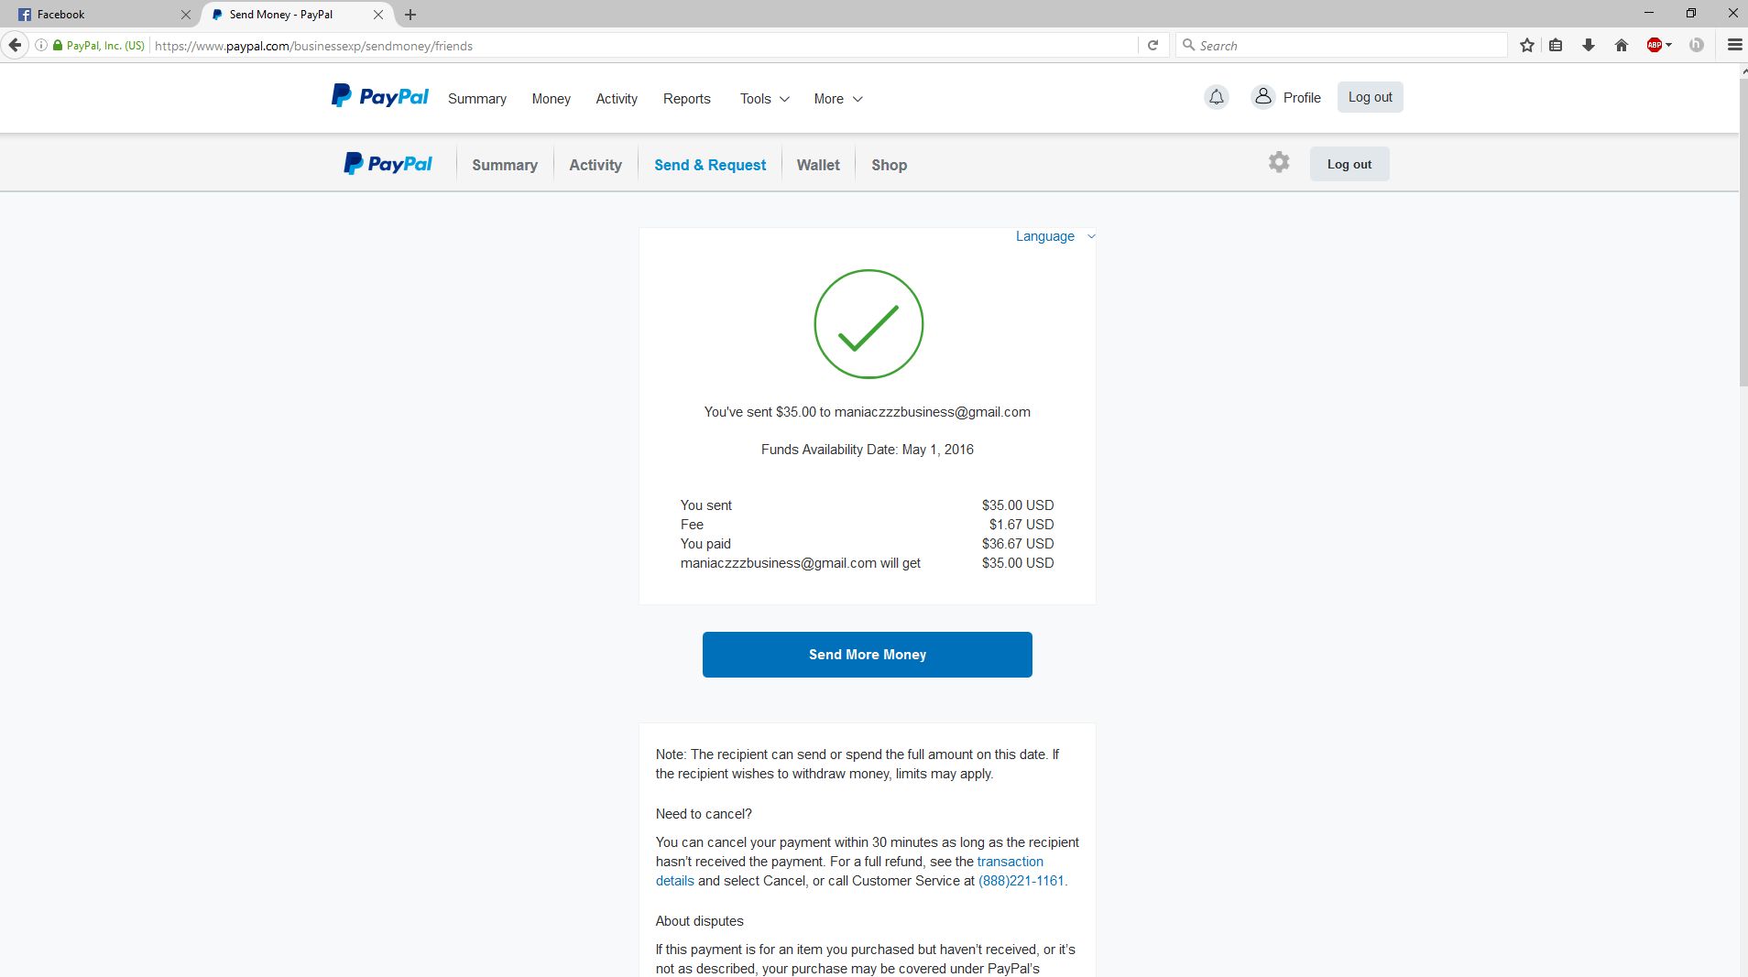Click the browser home icon
Viewport: 1748px width, 977px height.
point(1622,45)
